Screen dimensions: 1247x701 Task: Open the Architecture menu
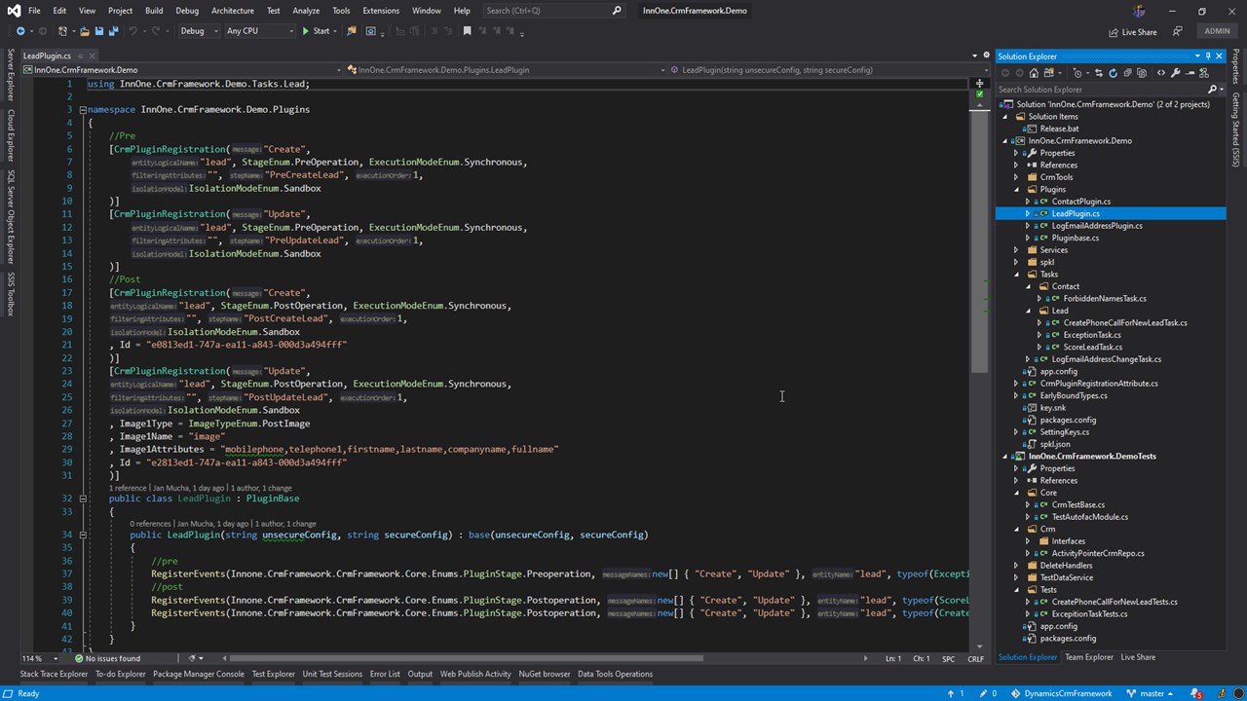click(x=233, y=11)
